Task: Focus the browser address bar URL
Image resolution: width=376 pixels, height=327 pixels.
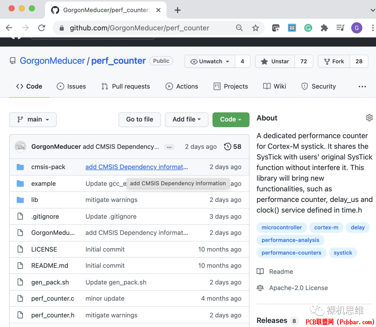Action: point(139,28)
